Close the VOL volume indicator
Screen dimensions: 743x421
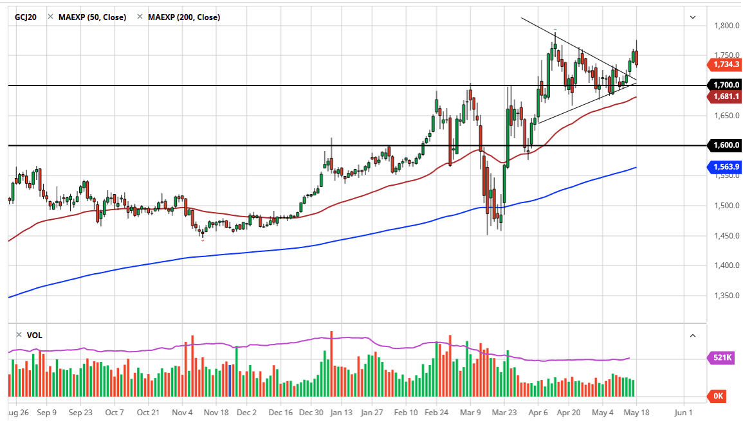coord(19,335)
